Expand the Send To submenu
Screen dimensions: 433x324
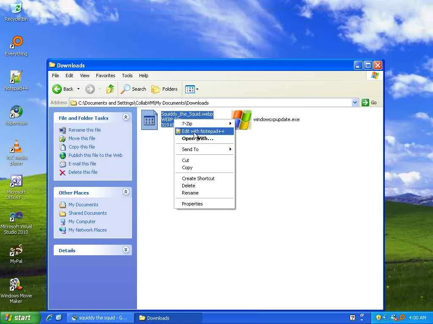coord(204,149)
